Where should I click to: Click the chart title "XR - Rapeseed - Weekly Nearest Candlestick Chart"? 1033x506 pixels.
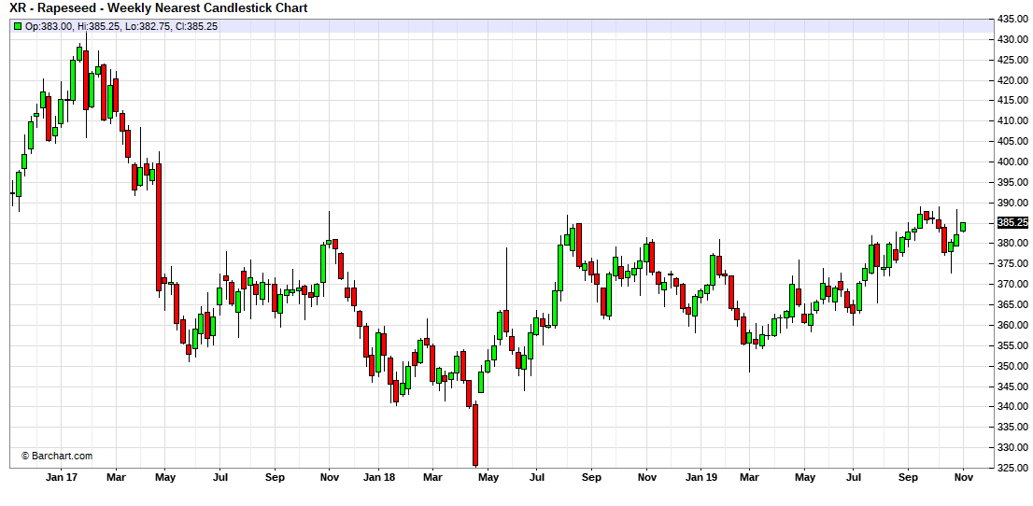click(x=159, y=7)
